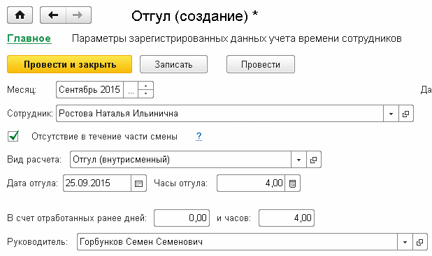Show help question mark for partial absence
Image resolution: width=432 pixels, height=256 pixels.
[199, 137]
